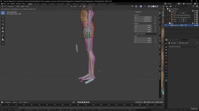Switch to the Sculpting workspace tab
Image resolution: width=199 pixels, height=111 pixels.
(x=44, y=4)
